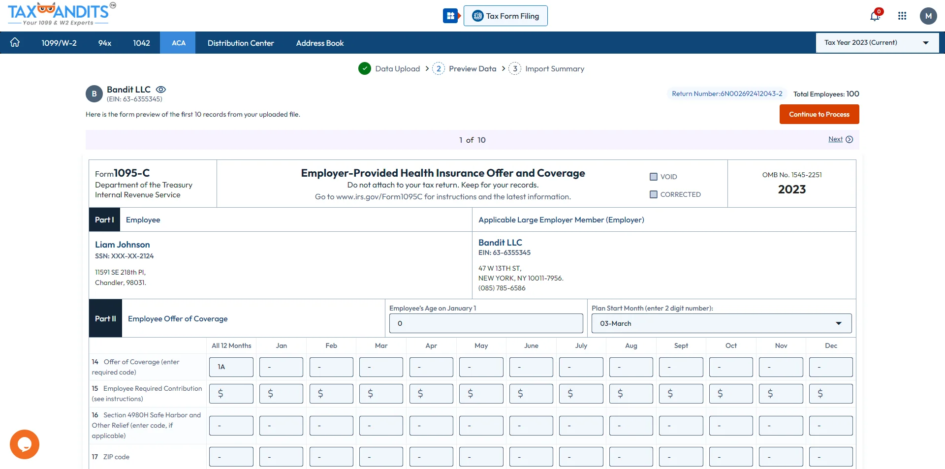Click the Next arrow circle icon
This screenshot has height=469, width=945.
(x=849, y=139)
